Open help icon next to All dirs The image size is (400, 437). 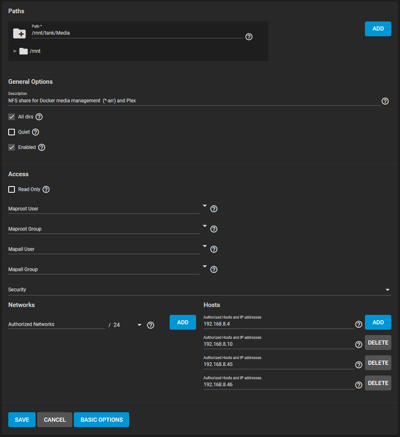(39, 117)
